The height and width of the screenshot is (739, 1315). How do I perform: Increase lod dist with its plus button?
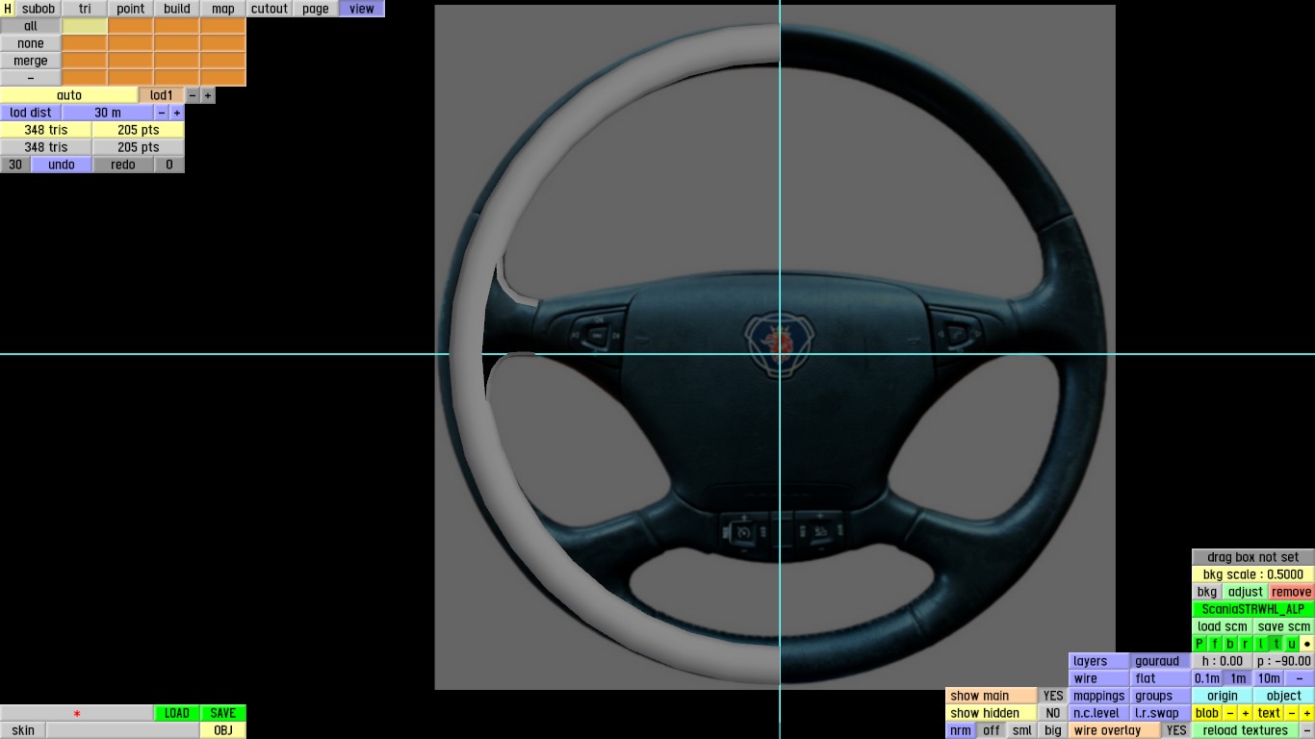point(177,113)
